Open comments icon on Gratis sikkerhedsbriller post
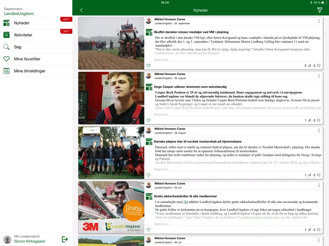The width and height of the screenshot is (329, 246). tap(319, 230)
